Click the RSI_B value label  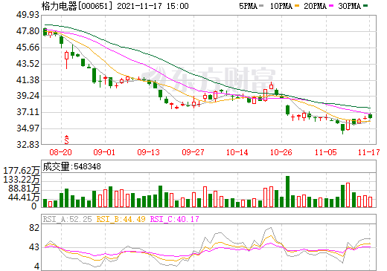121,219
